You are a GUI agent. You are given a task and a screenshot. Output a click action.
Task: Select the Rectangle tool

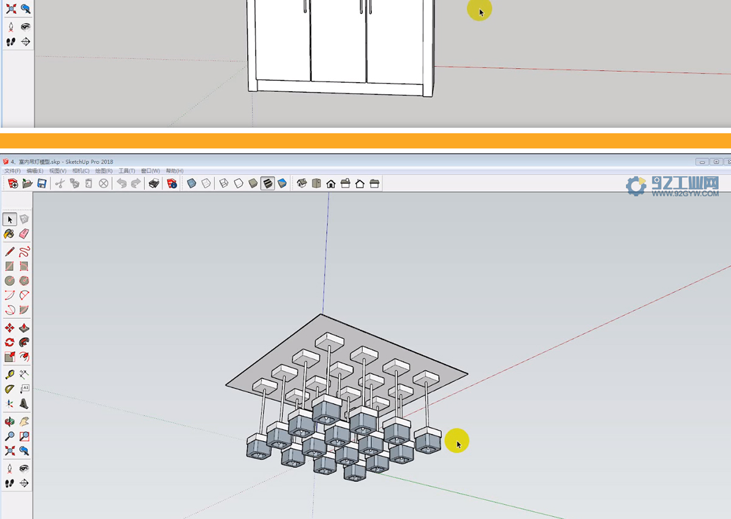pos(10,266)
